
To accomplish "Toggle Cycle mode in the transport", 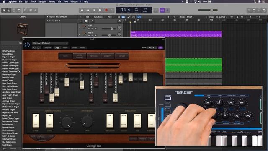I will point(112,10).
